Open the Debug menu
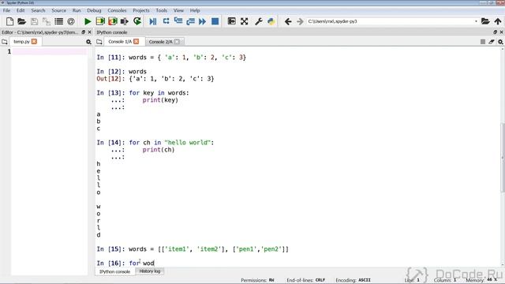The image size is (505, 284). (94, 10)
